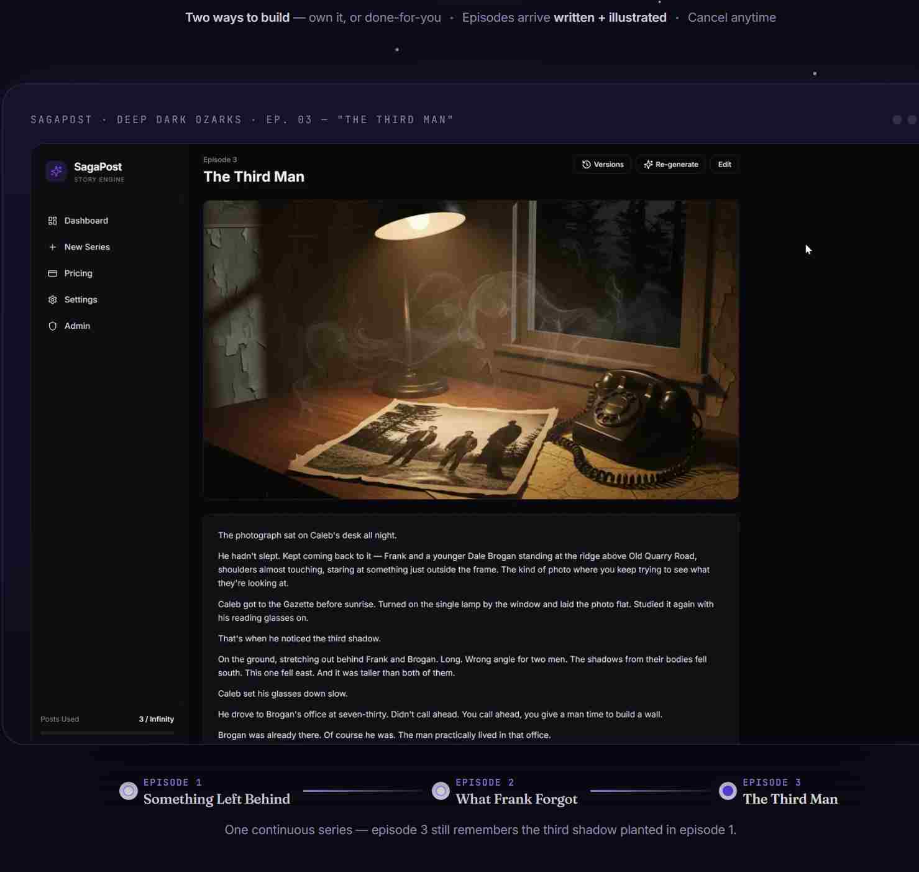Click the Dashboard grid icon
This screenshot has width=919, height=872.
click(x=52, y=221)
